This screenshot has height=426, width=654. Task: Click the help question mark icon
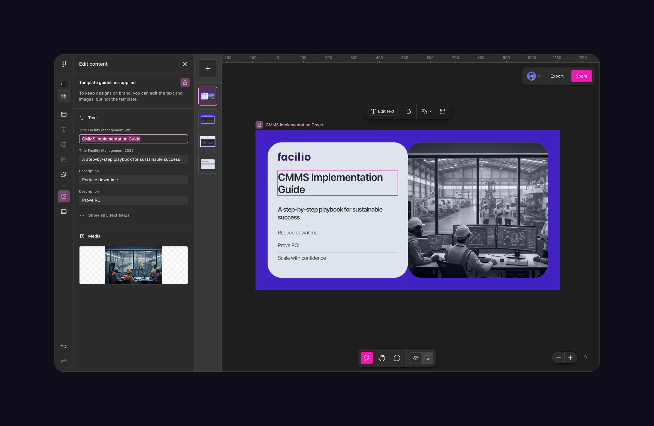point(586,358)
